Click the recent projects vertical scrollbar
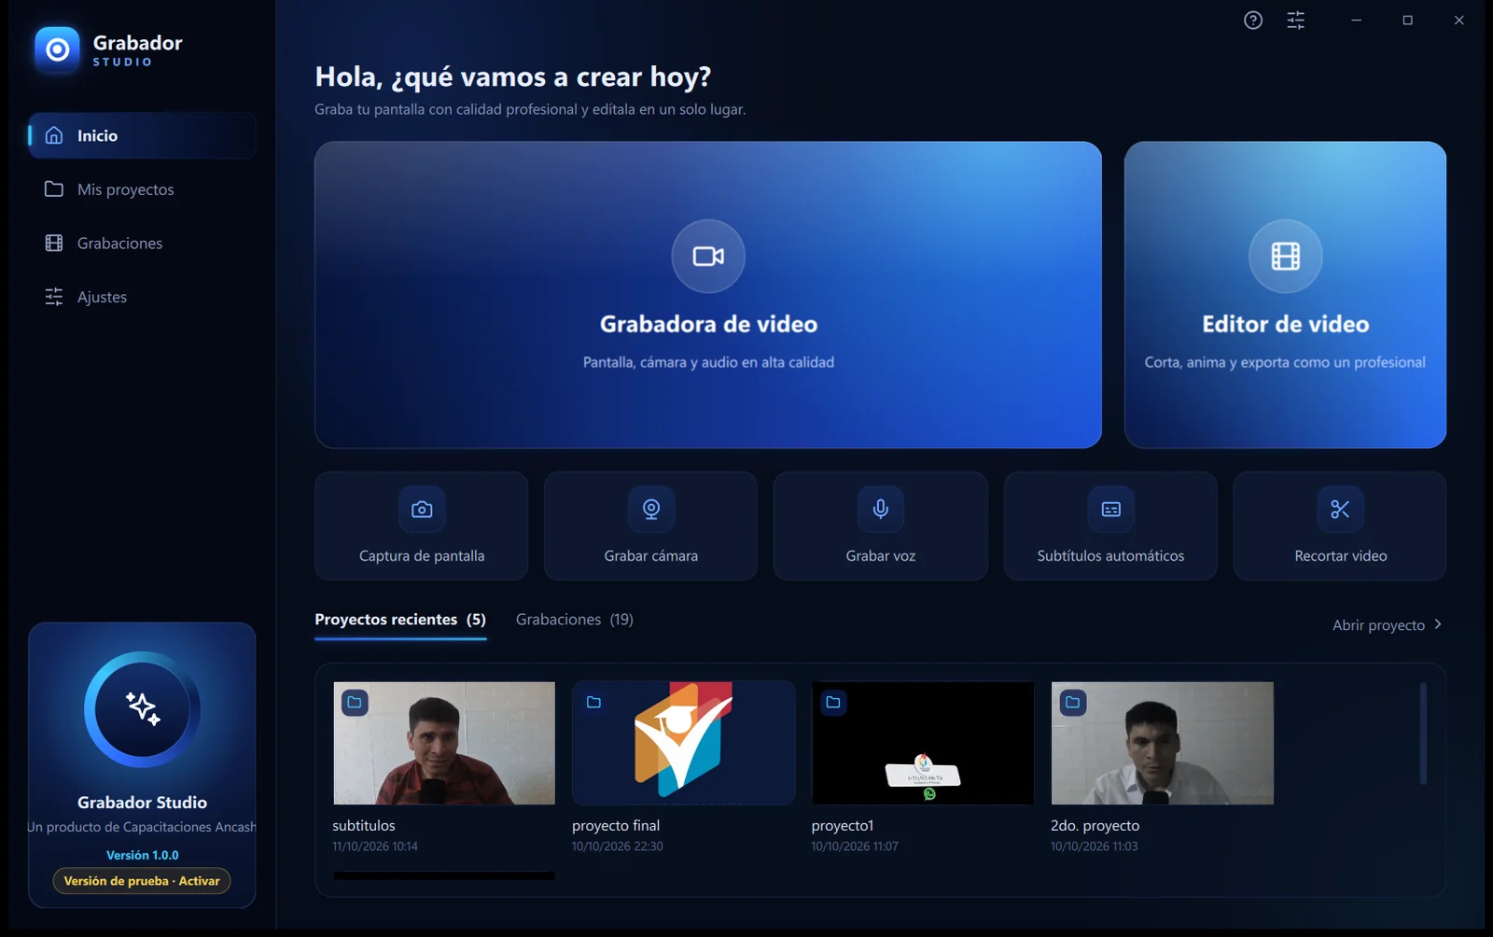 1423,734
